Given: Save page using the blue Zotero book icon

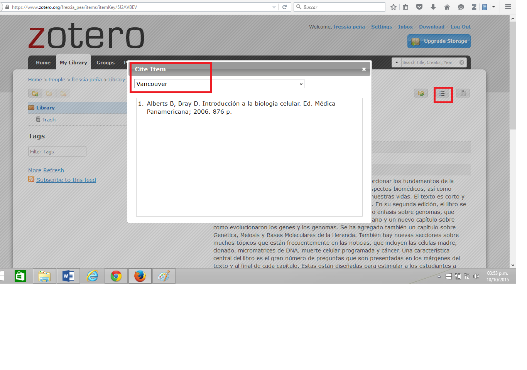Looking at the screenshot, I should 485,7.
